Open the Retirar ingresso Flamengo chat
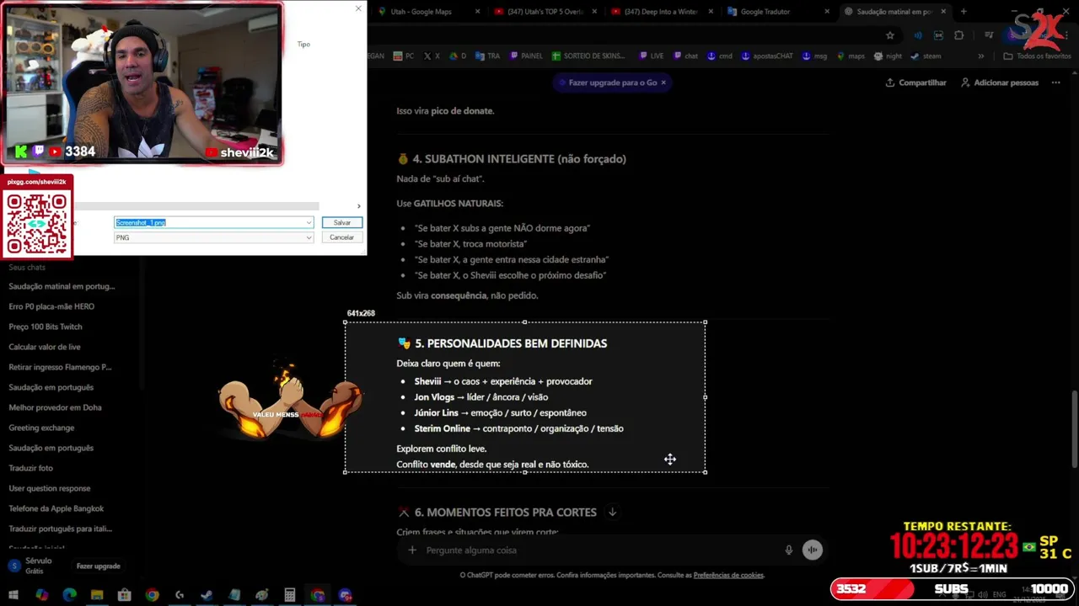The width and height of the screenshot is (1079, 606). pos(60,367)
